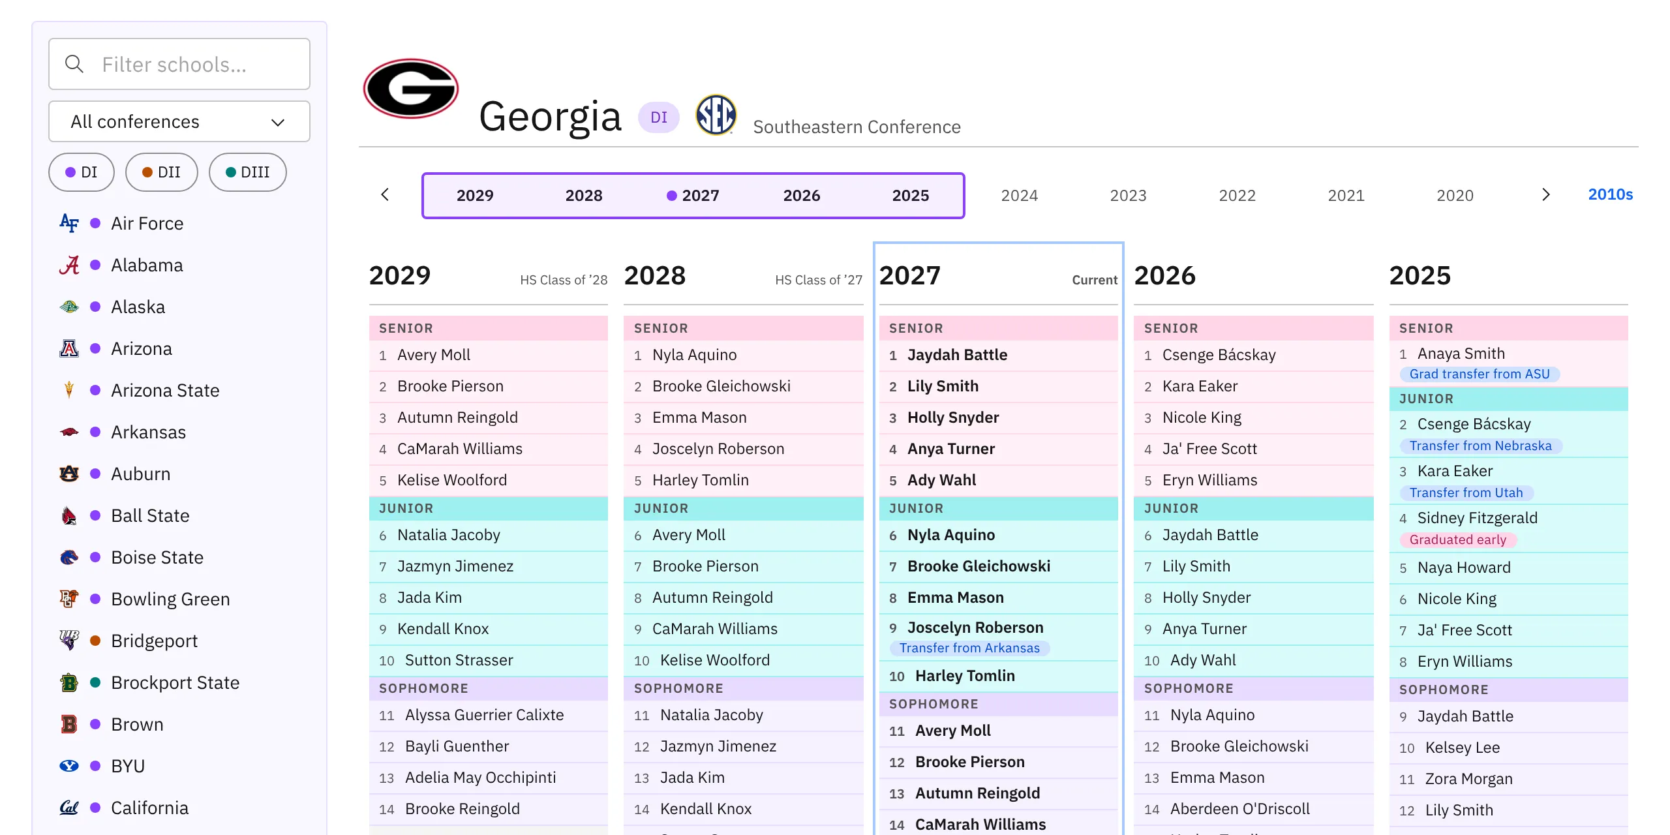Click the Ball State cardinal logo
1670x835 pixels.
coord(69,515)
